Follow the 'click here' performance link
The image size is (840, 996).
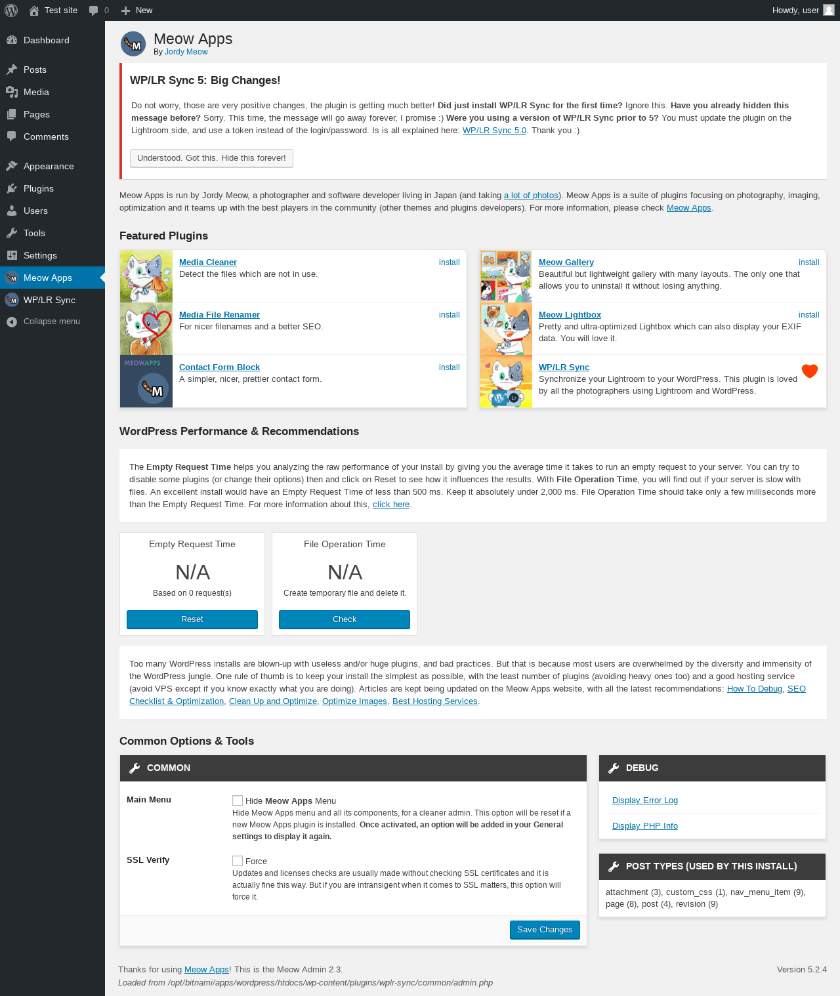(x=391, y=505)
